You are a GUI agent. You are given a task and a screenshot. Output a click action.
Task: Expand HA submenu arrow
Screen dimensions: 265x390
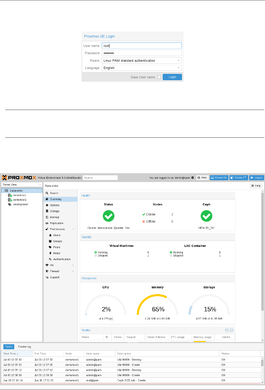pos(73,265)
